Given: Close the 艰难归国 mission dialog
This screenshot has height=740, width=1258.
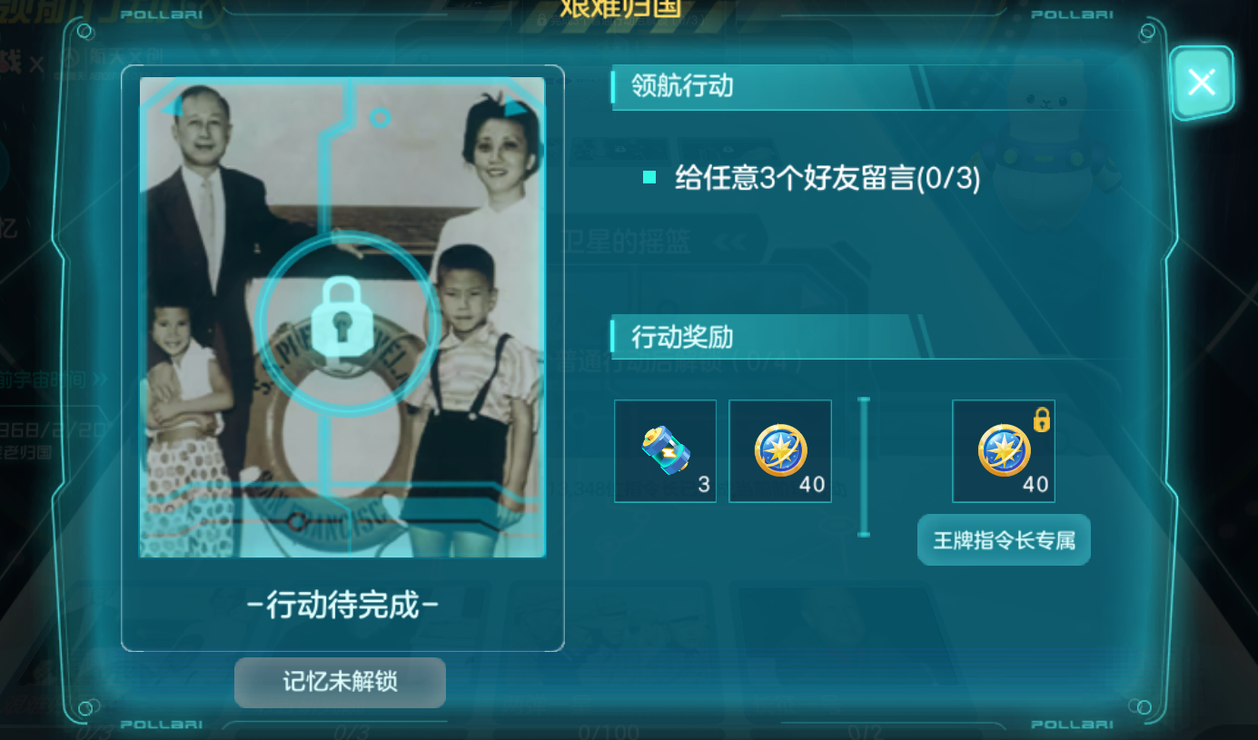Looking at the screenshot, I should click(1201, 83).
